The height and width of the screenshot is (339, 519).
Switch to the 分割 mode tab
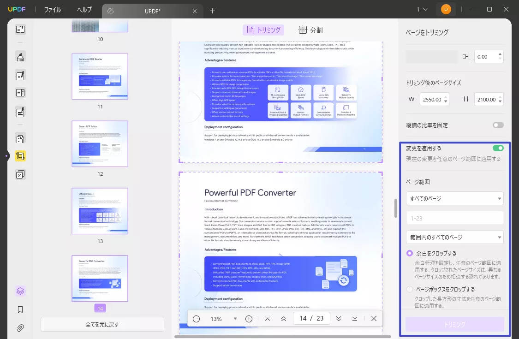click(310, 30)
